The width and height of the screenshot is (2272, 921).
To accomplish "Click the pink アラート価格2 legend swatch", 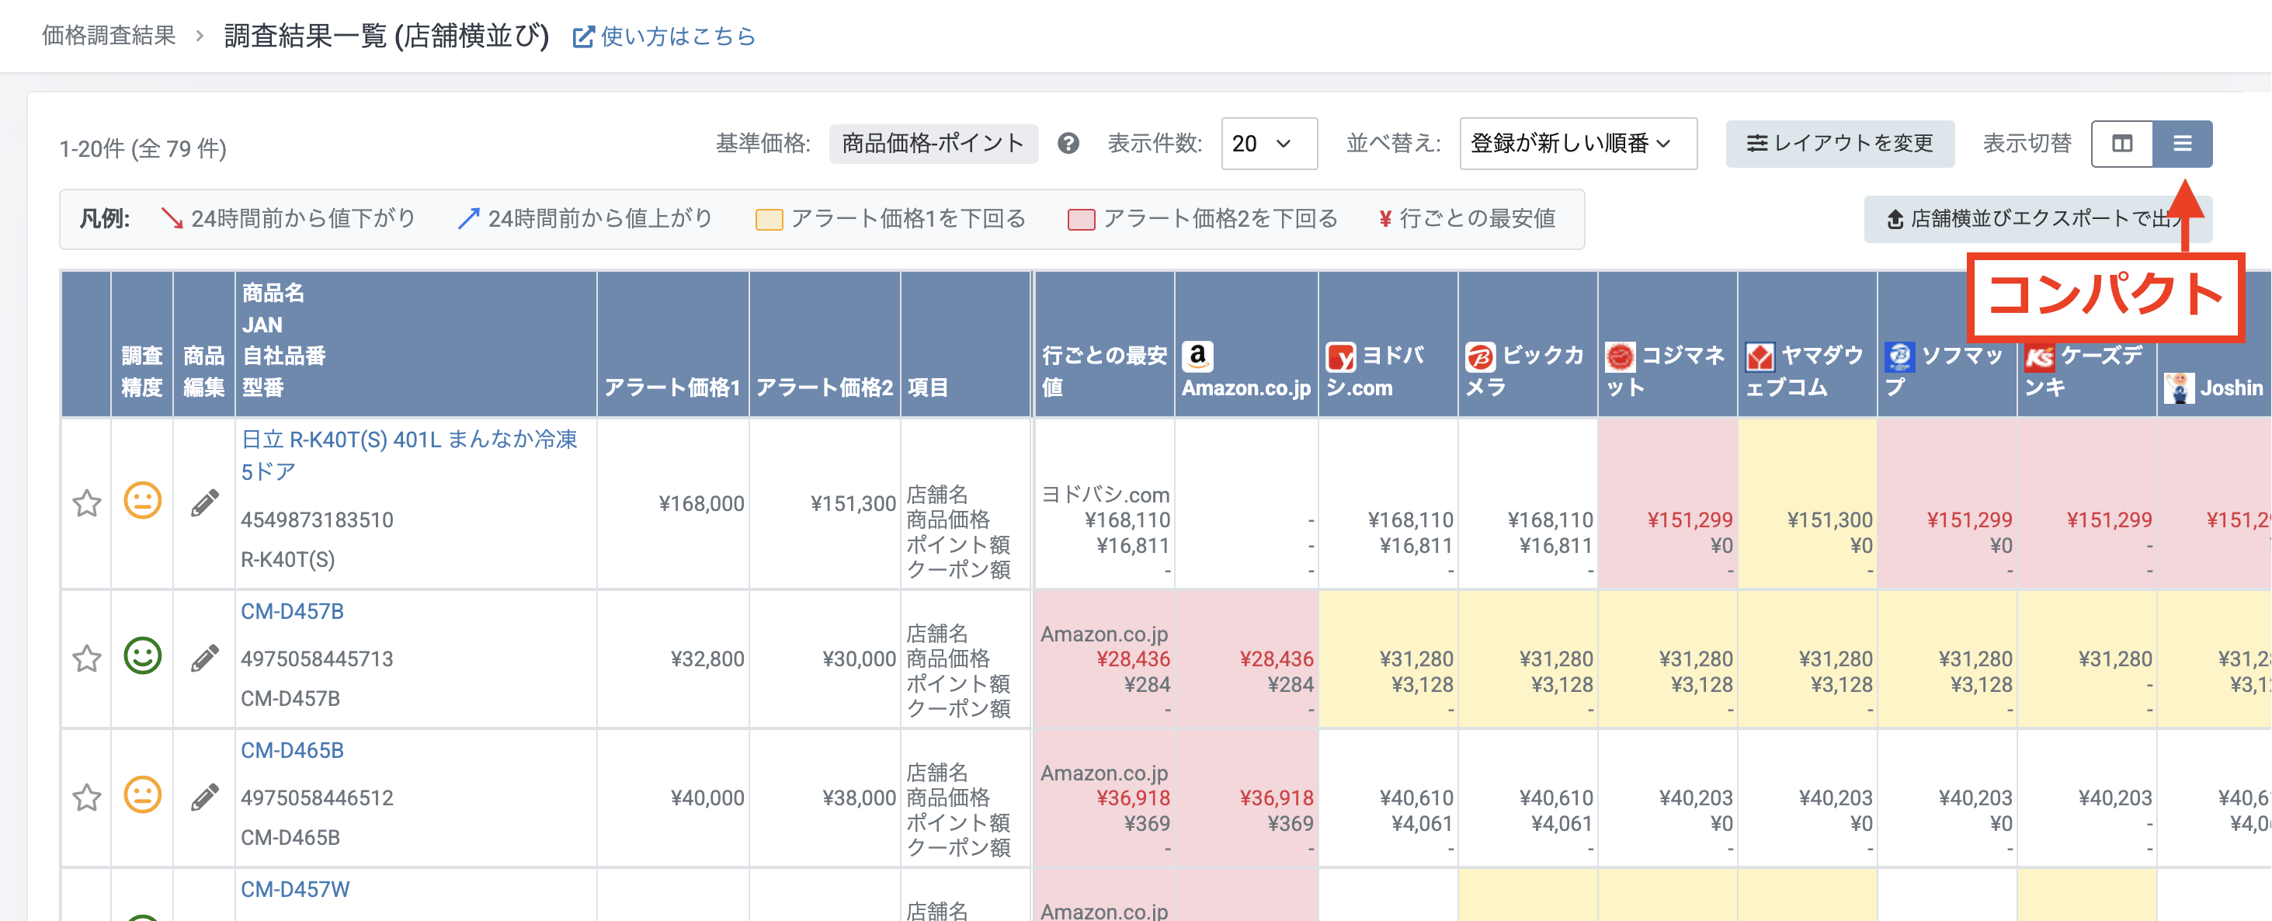I will coord(1080,220).
